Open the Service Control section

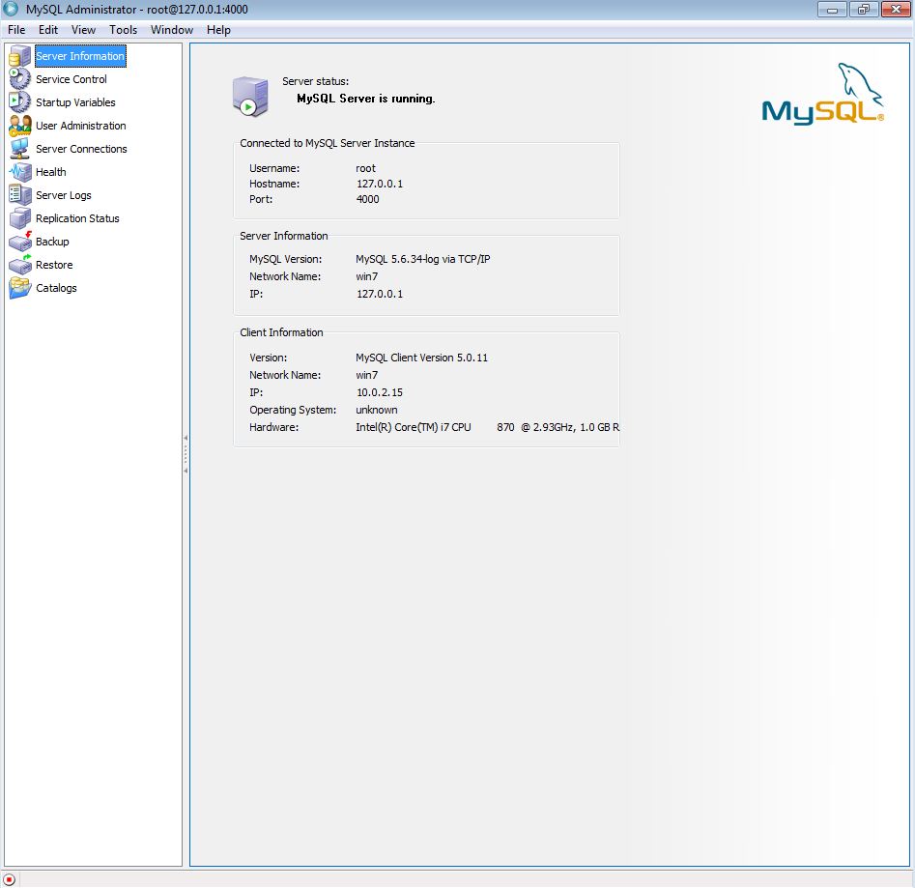[x=71, y=79]
